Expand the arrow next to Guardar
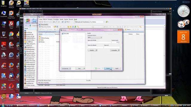The image size is (191, 107). pyautogui.click(x=97, y=50)
